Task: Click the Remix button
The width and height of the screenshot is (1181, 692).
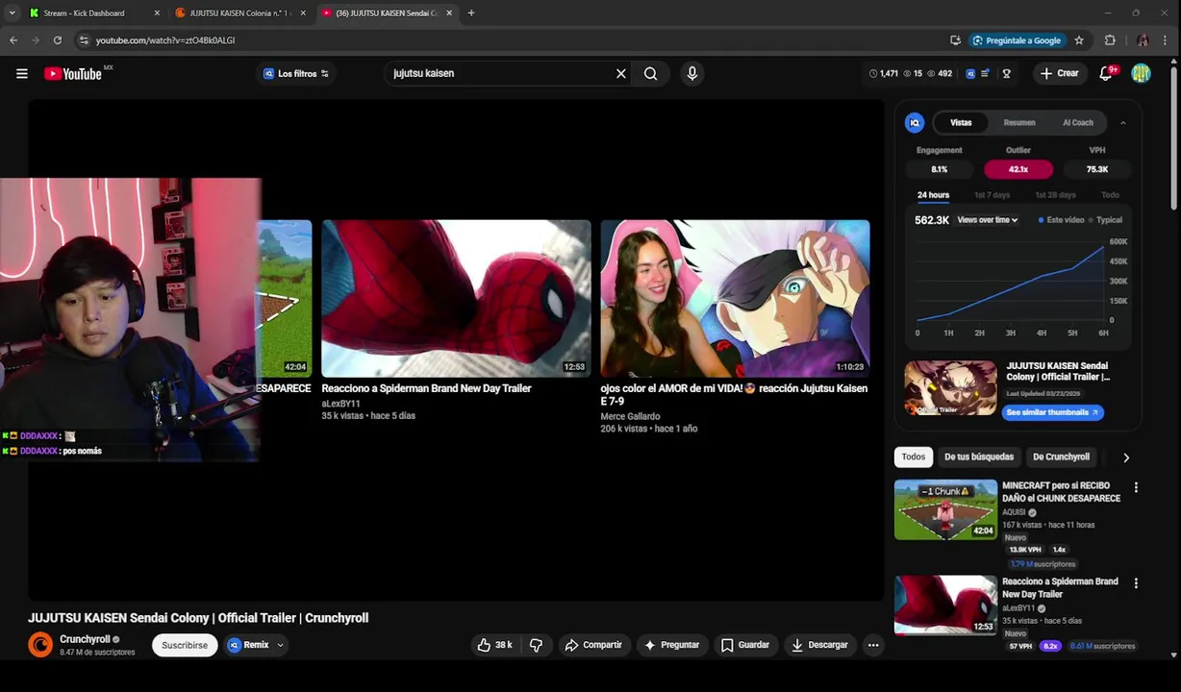Action: pyautogui.click(x=249, y=645)
